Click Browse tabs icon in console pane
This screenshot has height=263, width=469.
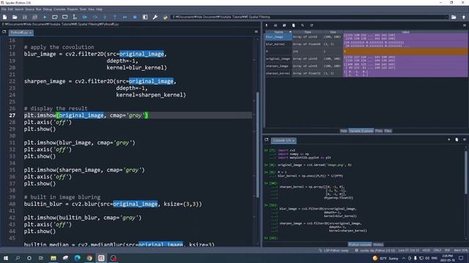pos(267,140)
